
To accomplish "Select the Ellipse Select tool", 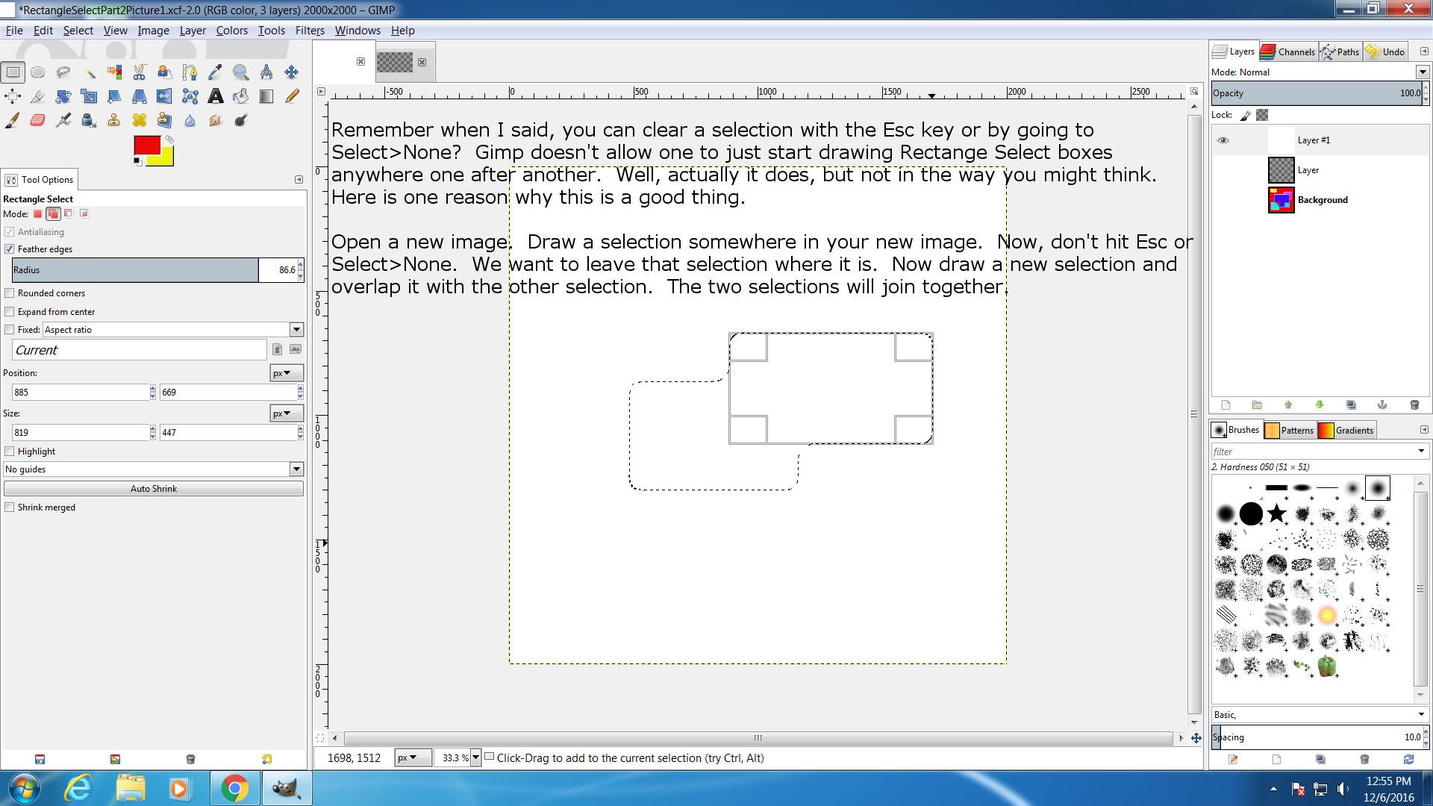I will coord(38,72).
